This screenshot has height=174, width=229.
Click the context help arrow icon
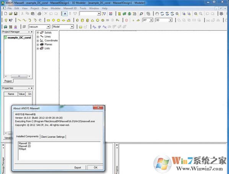pos(11,20)
